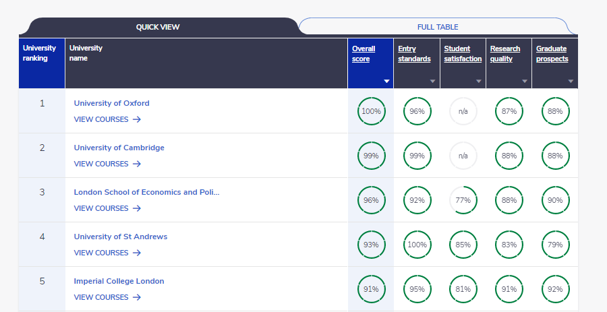Image resolution: width=607 pixels, height=312 pixels.
Task: Click Cambridge 88% graduate prospects circle
Action: click(555, 156)
